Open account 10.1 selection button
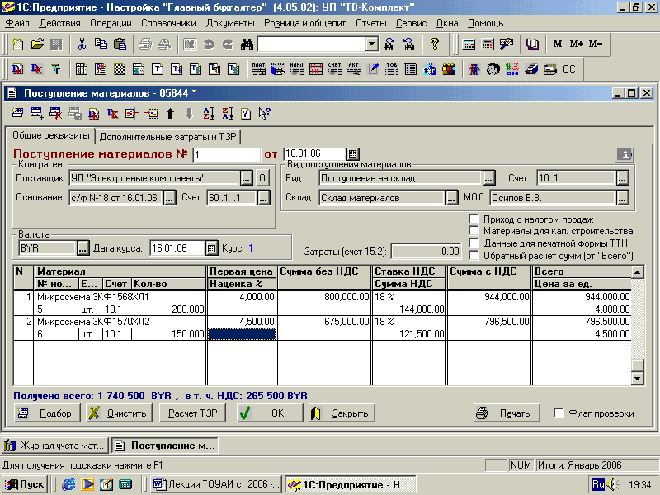 [623, 178]
